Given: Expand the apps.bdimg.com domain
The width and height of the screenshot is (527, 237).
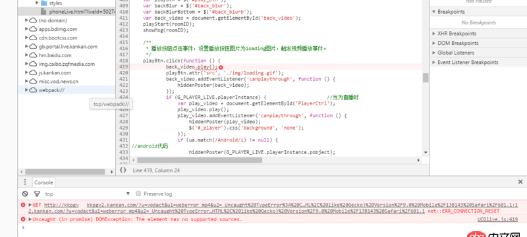Looking at the screenshot, I should tap(26, 29).
